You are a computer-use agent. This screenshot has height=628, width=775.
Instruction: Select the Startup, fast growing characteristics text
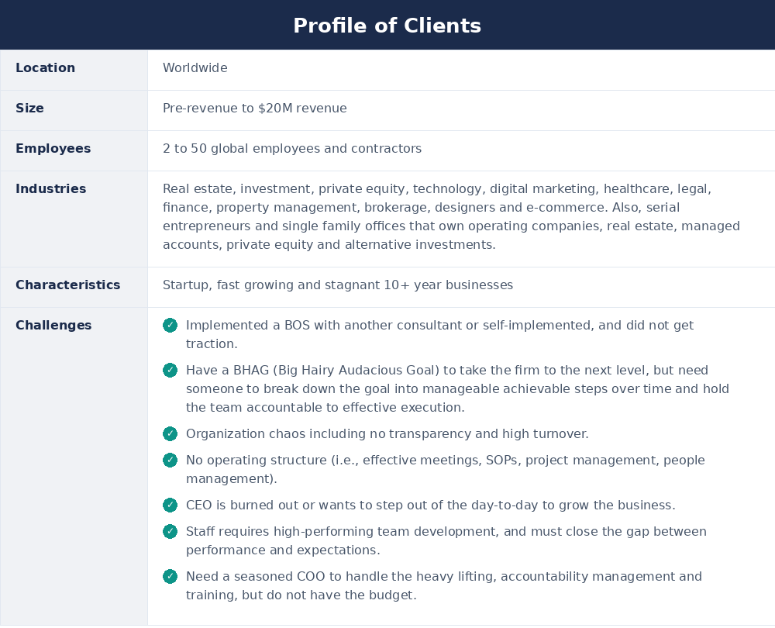point(338,285)
